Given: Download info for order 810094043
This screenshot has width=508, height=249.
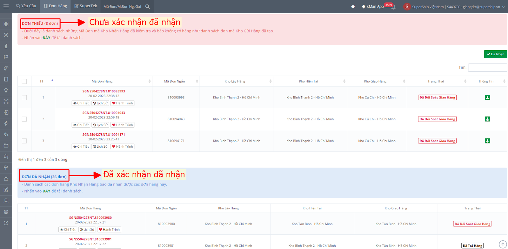Looking at the screenshot, I should coord(487,119).
